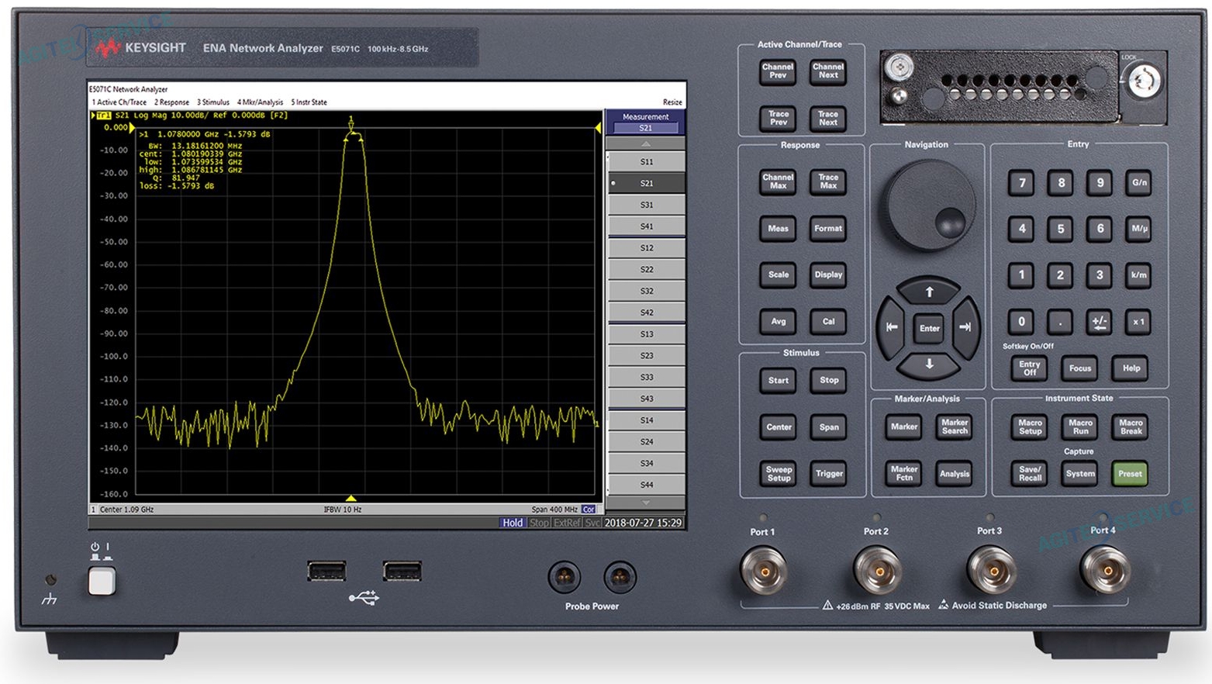
Task: Select S43 measurement softkey
Action: [x=647, y=399]
